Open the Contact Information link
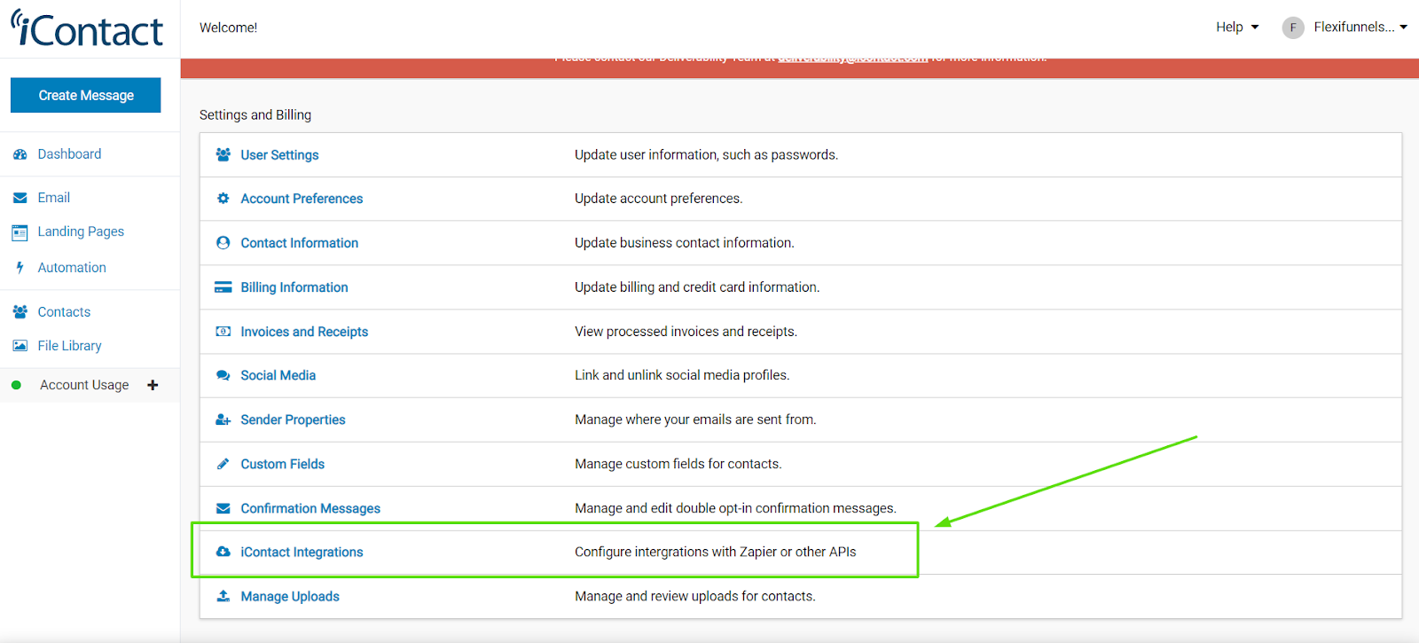This screenshot has height=643, width=1419. [299, 243]
